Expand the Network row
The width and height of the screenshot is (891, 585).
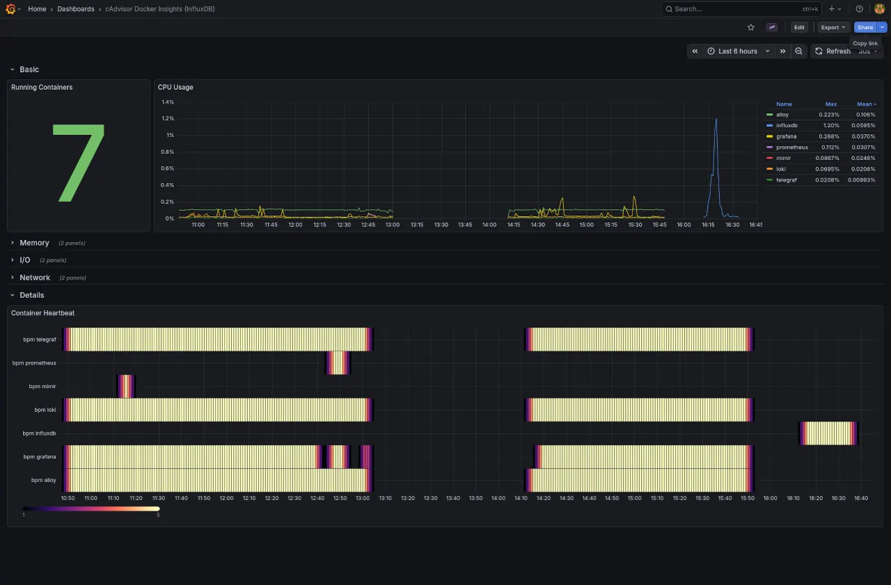[x=35, y=278]
